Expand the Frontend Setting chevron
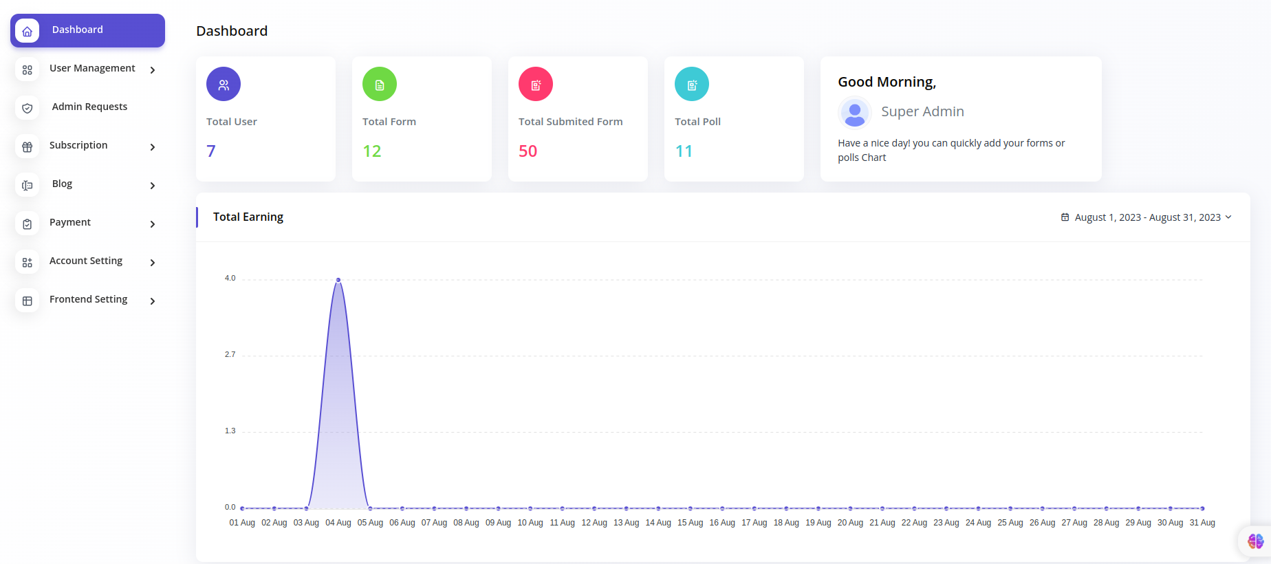This screenshot has height=564, width=1271. 153,301
